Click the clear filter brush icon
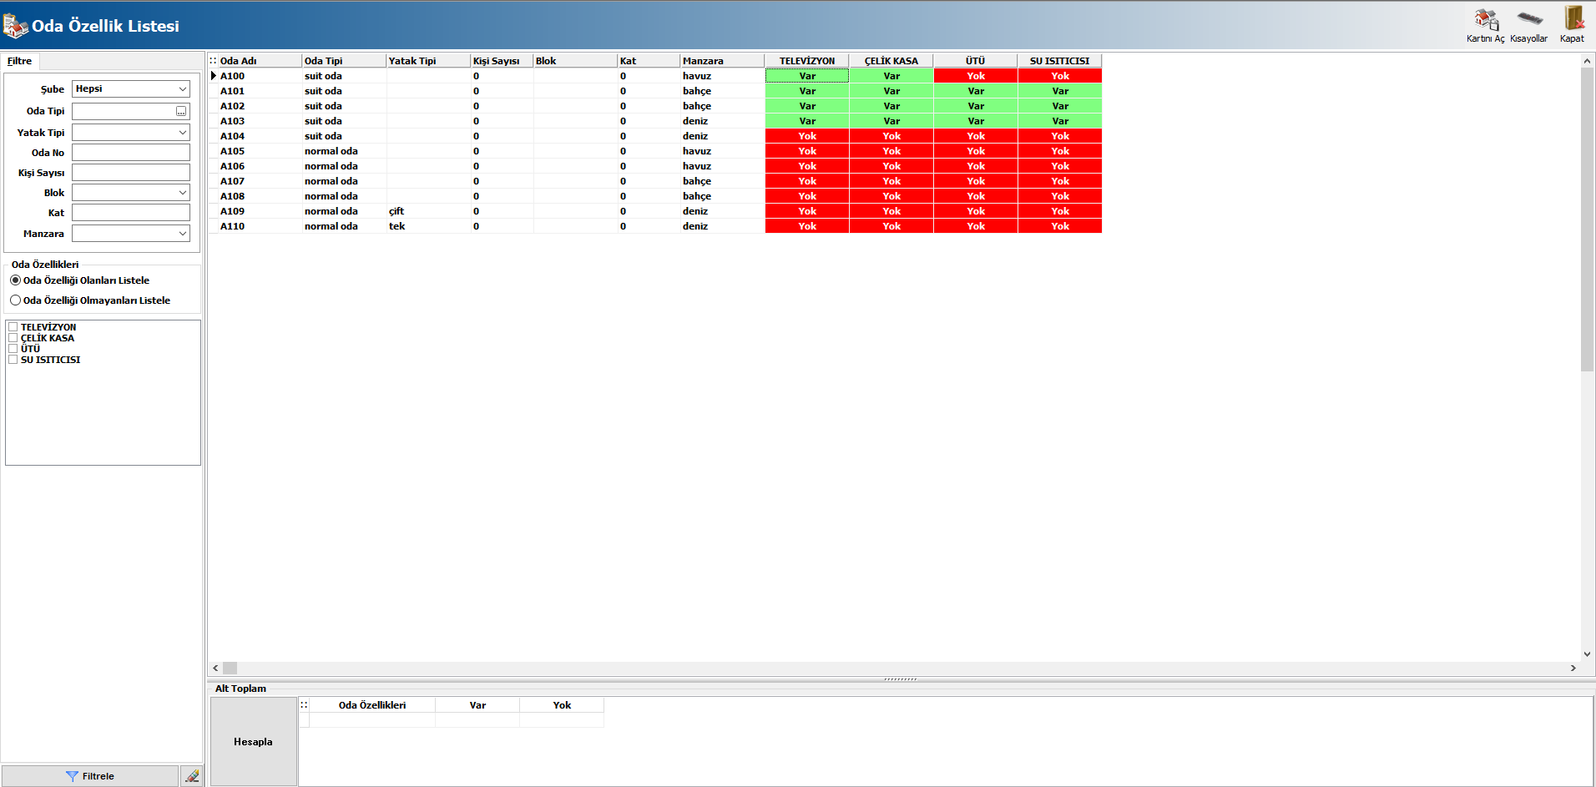 (x=192, y=776)
